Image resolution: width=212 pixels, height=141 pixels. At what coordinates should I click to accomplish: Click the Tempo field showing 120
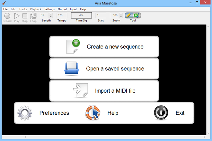point(62,15)
